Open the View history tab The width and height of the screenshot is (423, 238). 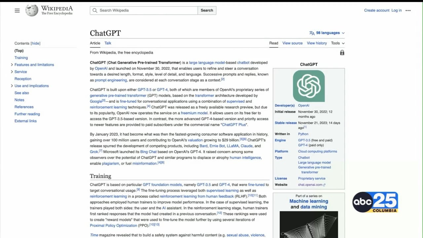(317, 43)
